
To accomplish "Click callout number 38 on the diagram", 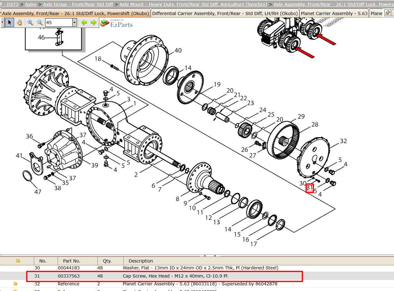I will [x=58, y=188].
